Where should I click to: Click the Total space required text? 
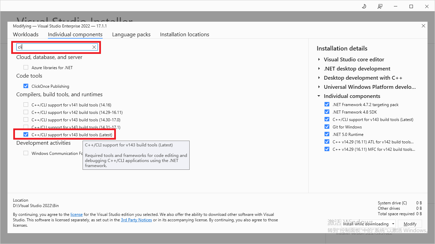pos(396,214)
